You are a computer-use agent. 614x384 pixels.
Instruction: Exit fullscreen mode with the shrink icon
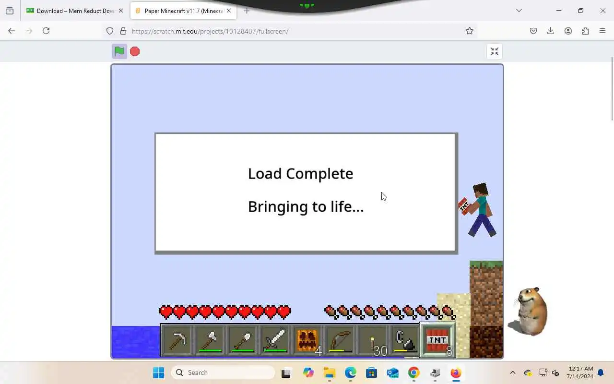(495, 51)
